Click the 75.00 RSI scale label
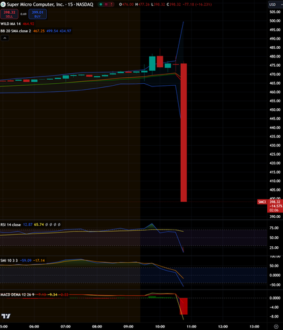The width and height of the screenshot is (283, 330). [x=274, y=228]
